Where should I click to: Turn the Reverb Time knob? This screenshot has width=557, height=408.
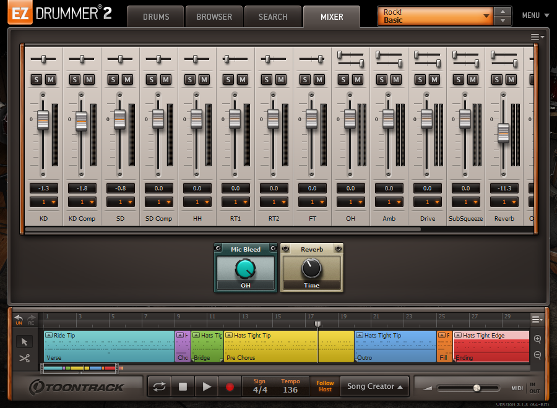311,268
